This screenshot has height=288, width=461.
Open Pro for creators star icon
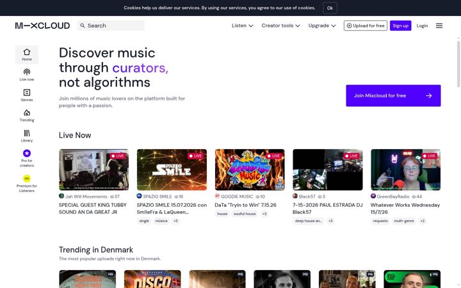pos(27,153)
